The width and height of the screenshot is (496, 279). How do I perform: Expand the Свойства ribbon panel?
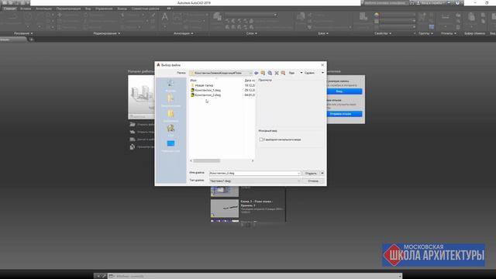coord(383,33)
